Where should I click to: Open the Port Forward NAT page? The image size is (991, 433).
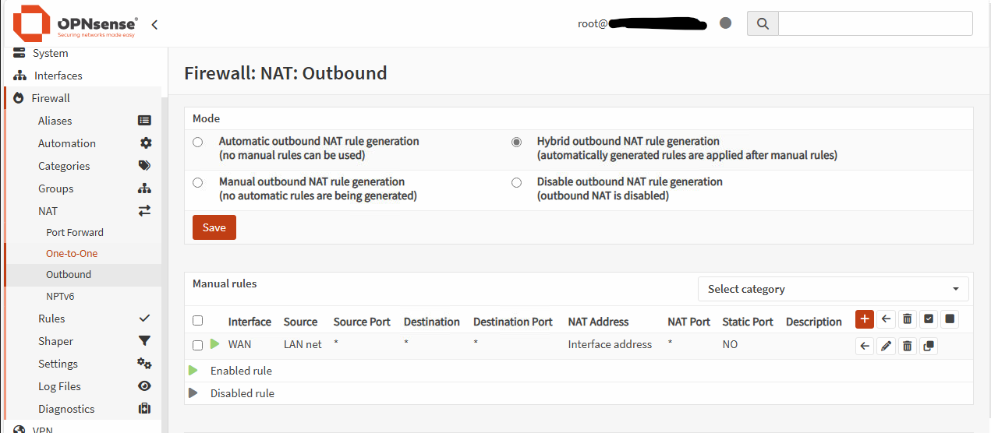pos(75,232)
